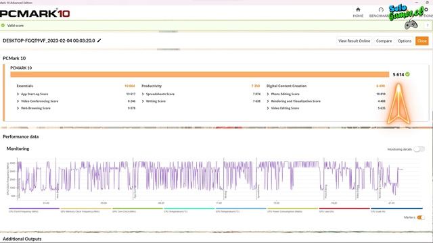This screenshot has width=433, height=243.
Task: Turn off the Markers toggle
Action: coord(421,217)
